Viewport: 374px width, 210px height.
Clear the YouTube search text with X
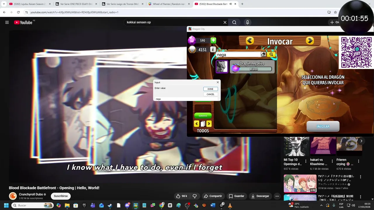click(225, 22)
